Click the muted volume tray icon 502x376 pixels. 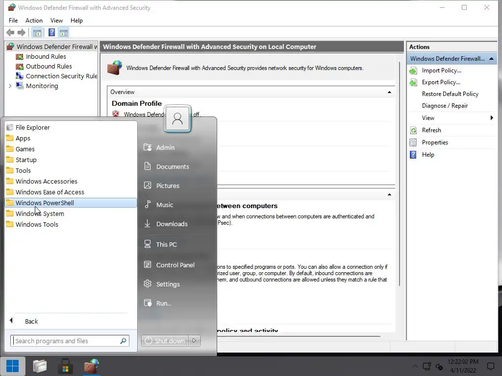click(439, 367)
